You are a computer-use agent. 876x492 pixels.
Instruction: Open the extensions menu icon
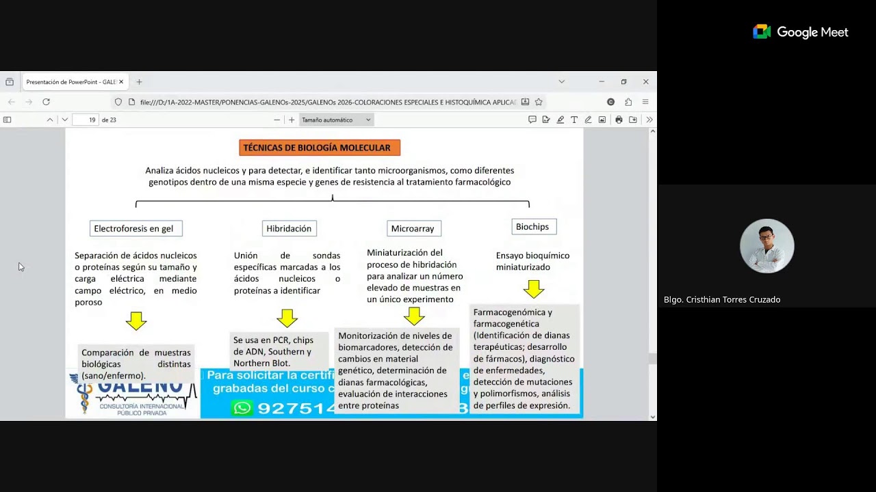coord(628,102)
